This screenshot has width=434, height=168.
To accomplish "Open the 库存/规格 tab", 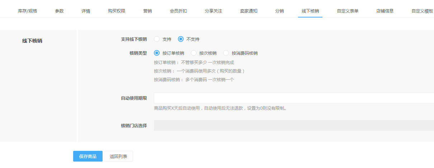I will (27, 11).
